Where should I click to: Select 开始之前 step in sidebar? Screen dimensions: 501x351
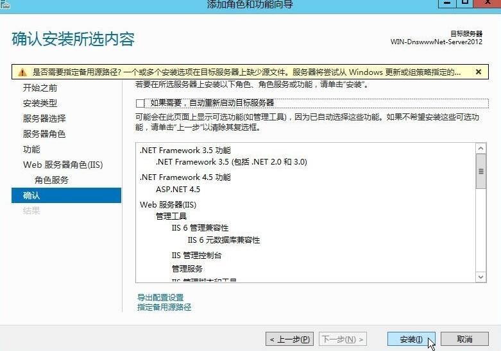pos(40,88)
